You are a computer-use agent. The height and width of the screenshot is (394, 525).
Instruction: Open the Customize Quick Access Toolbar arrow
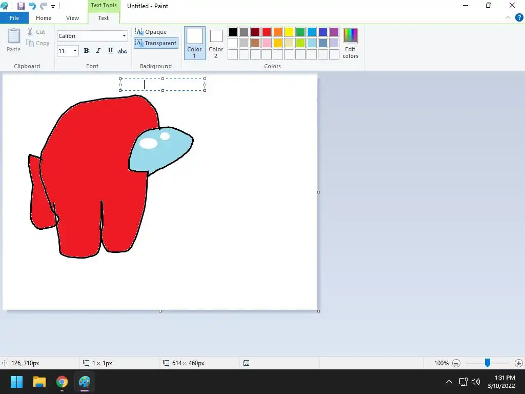[53, 6]
